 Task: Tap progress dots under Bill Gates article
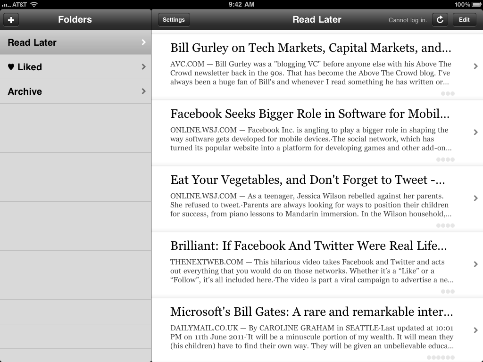441,357
